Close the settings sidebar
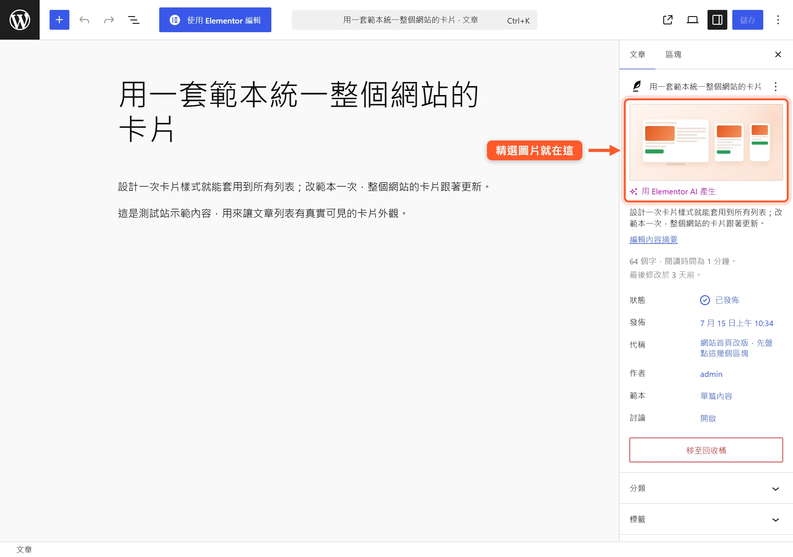 tap(778, 54)
